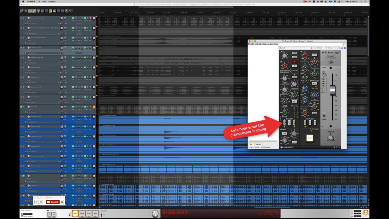Toggle the PRE DYN equalizer switch
Screen dimensions: 389x219
pos(315,123)
